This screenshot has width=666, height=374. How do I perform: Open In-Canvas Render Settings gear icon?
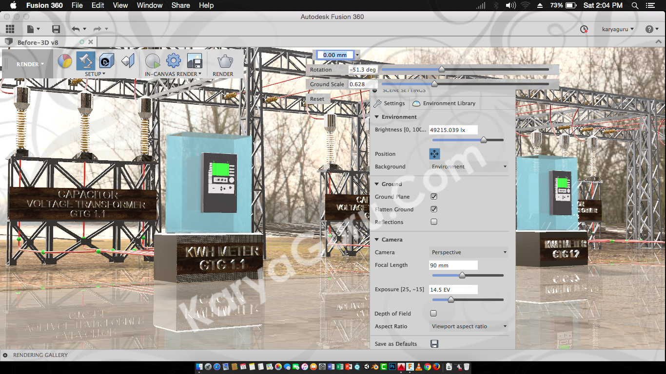(x=174, y=61)
